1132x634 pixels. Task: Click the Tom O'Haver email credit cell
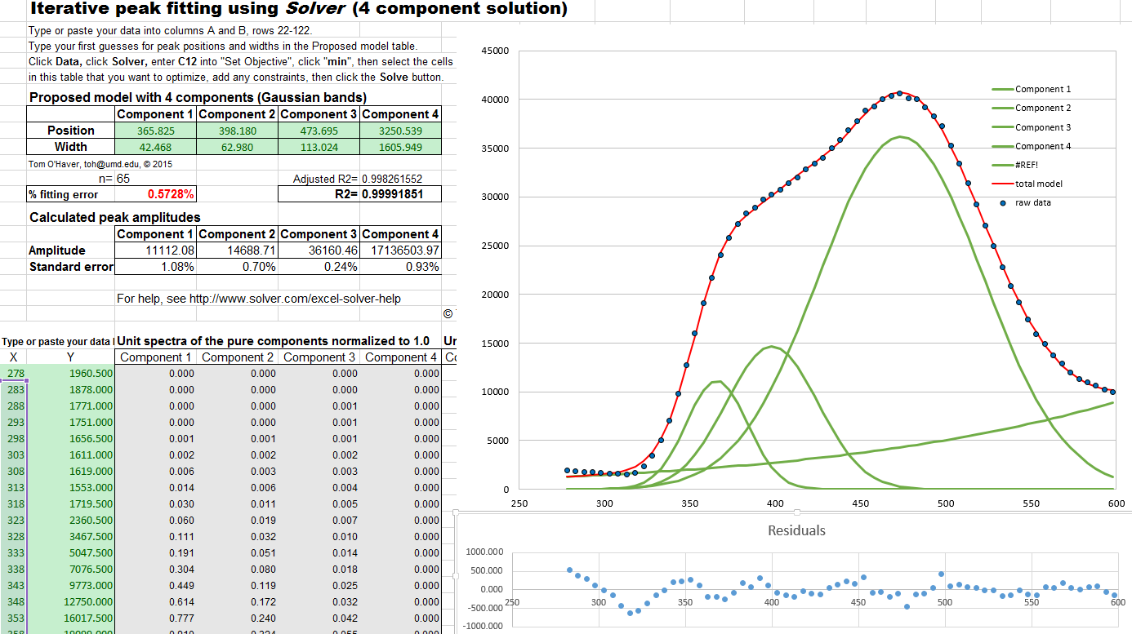click(x=100, y=163)
